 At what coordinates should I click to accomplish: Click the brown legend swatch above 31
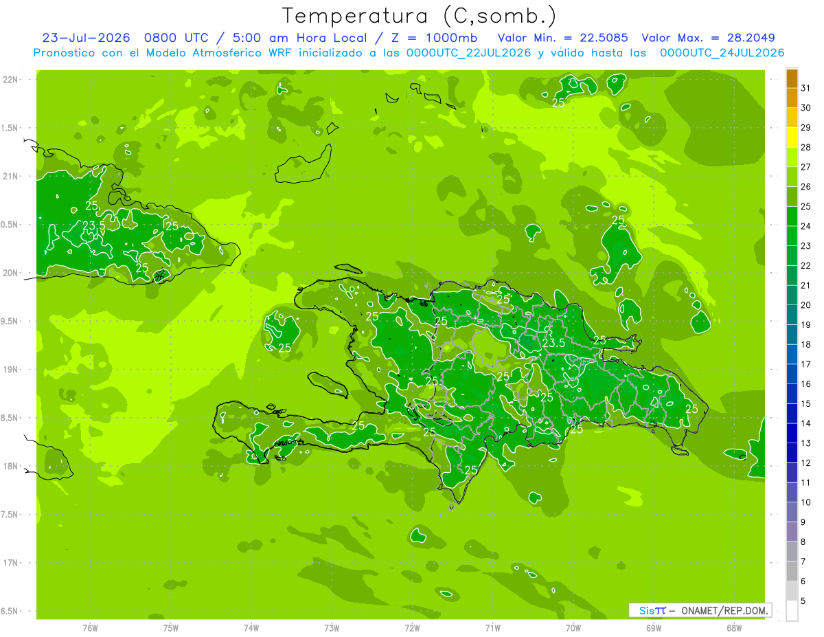[x=792, y=78]
